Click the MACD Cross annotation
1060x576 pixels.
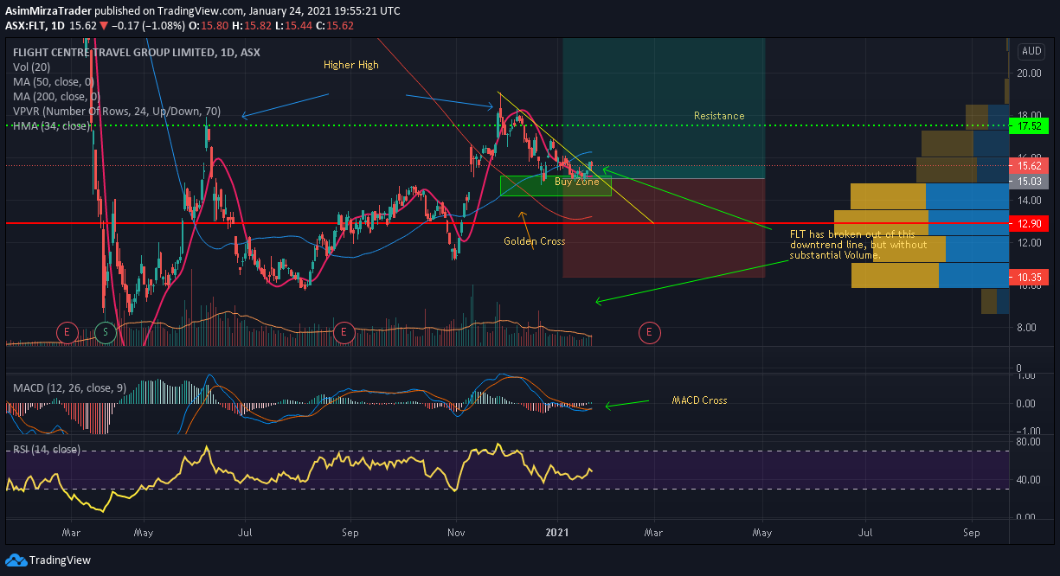[x=700, y=400]
